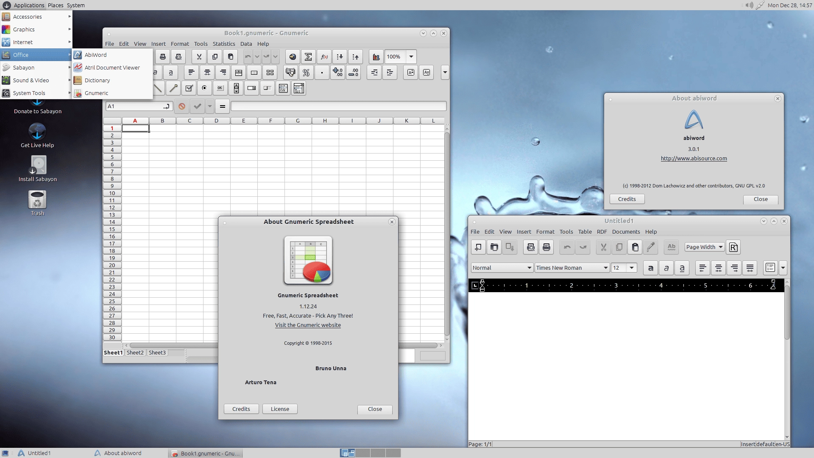814x458 pixels.
Task: Click the Print icon in AbiWord toolbar
Action: [x=546, y=247]
